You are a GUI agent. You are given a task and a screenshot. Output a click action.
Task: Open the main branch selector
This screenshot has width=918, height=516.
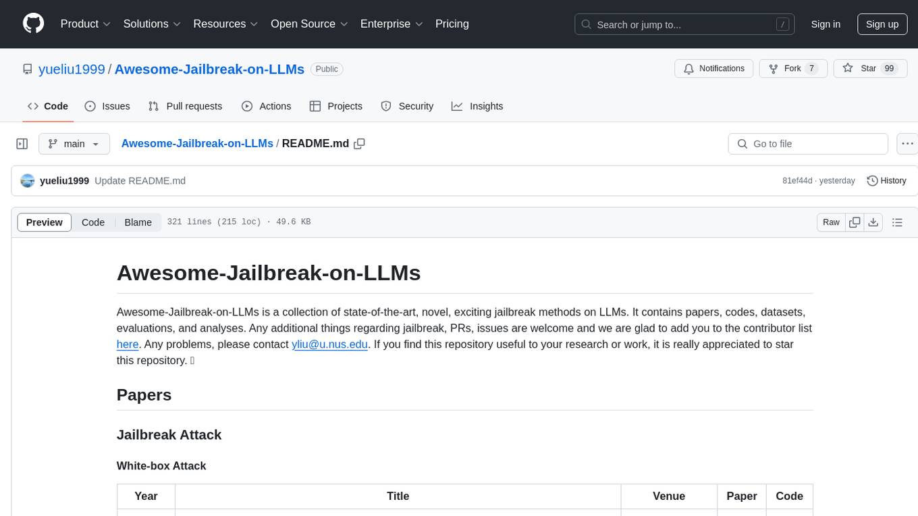pyautogui.click(x=74, y=144)
